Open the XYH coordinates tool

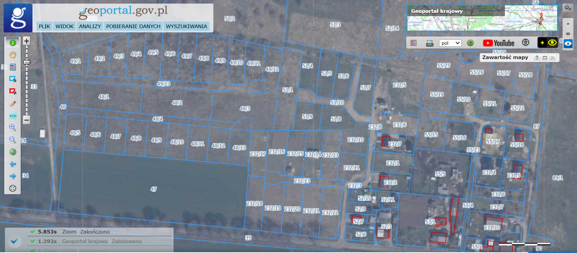pyautogui.click(x=13, y=116)
